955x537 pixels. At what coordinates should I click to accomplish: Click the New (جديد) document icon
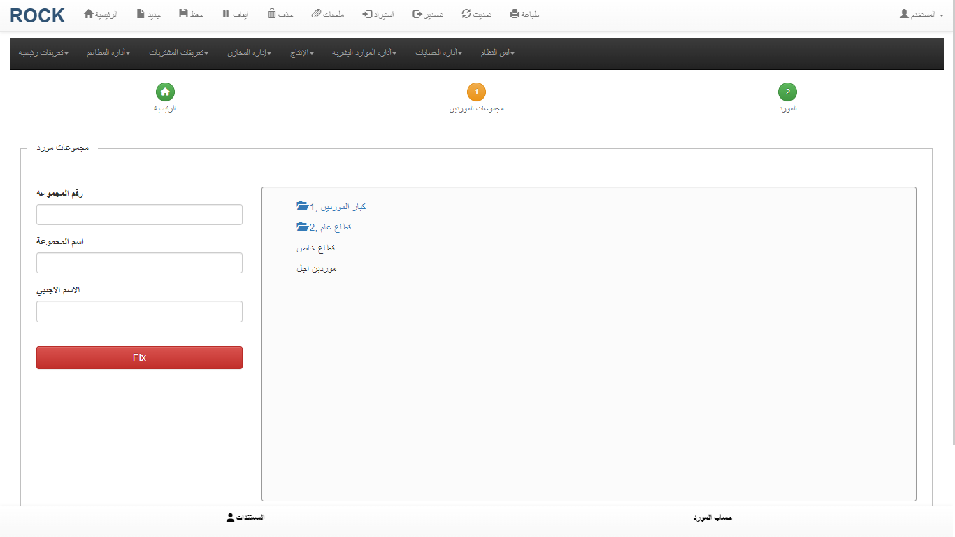pyautogui.click(x=141, y=14)
